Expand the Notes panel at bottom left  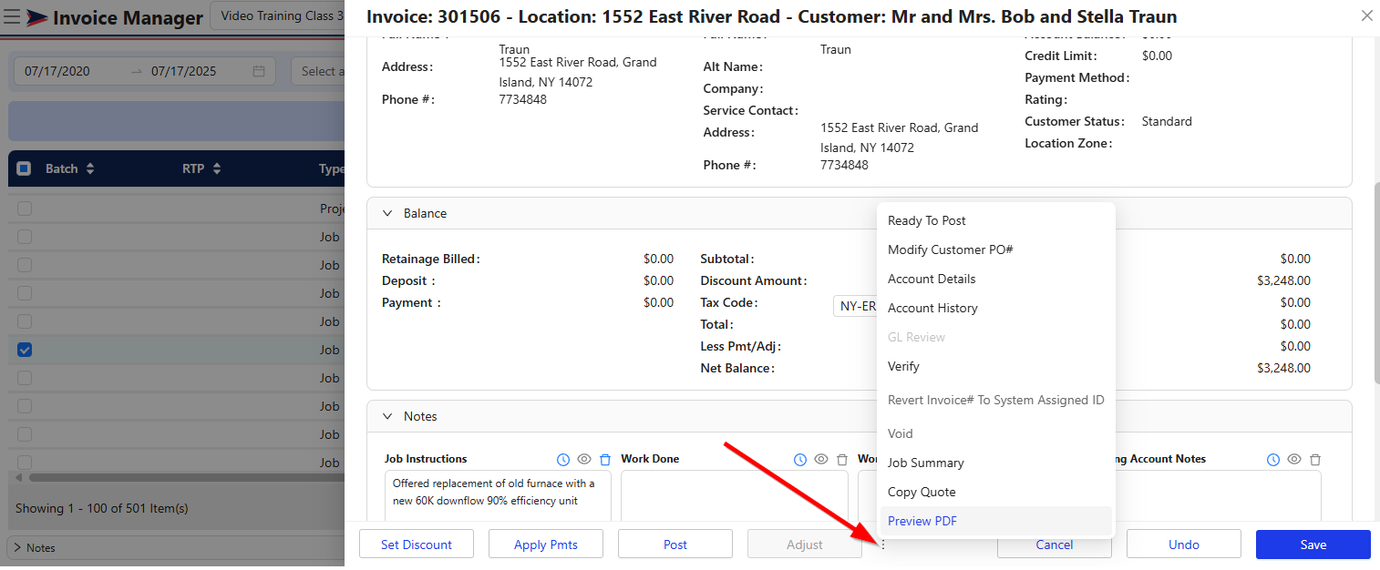pyautogui.click(x=17, y=548)
